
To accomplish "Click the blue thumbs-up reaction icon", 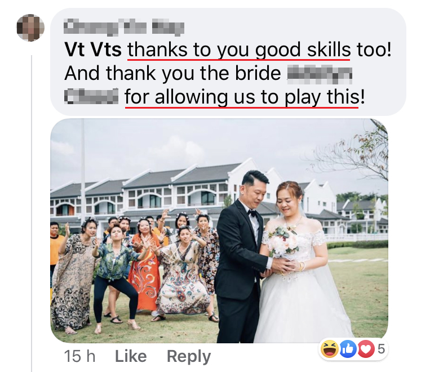I will [348, 349].
